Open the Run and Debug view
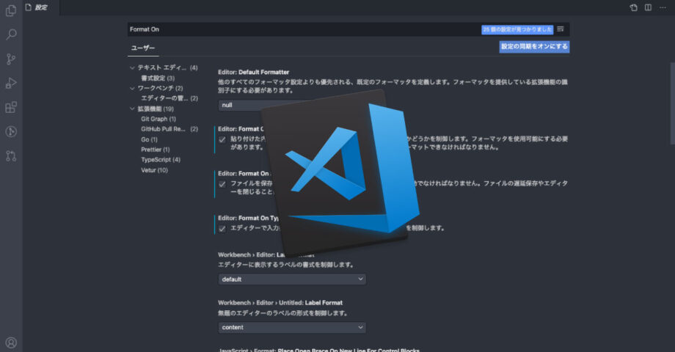Viewport: 675px width, 352px height. click(11, 83)
